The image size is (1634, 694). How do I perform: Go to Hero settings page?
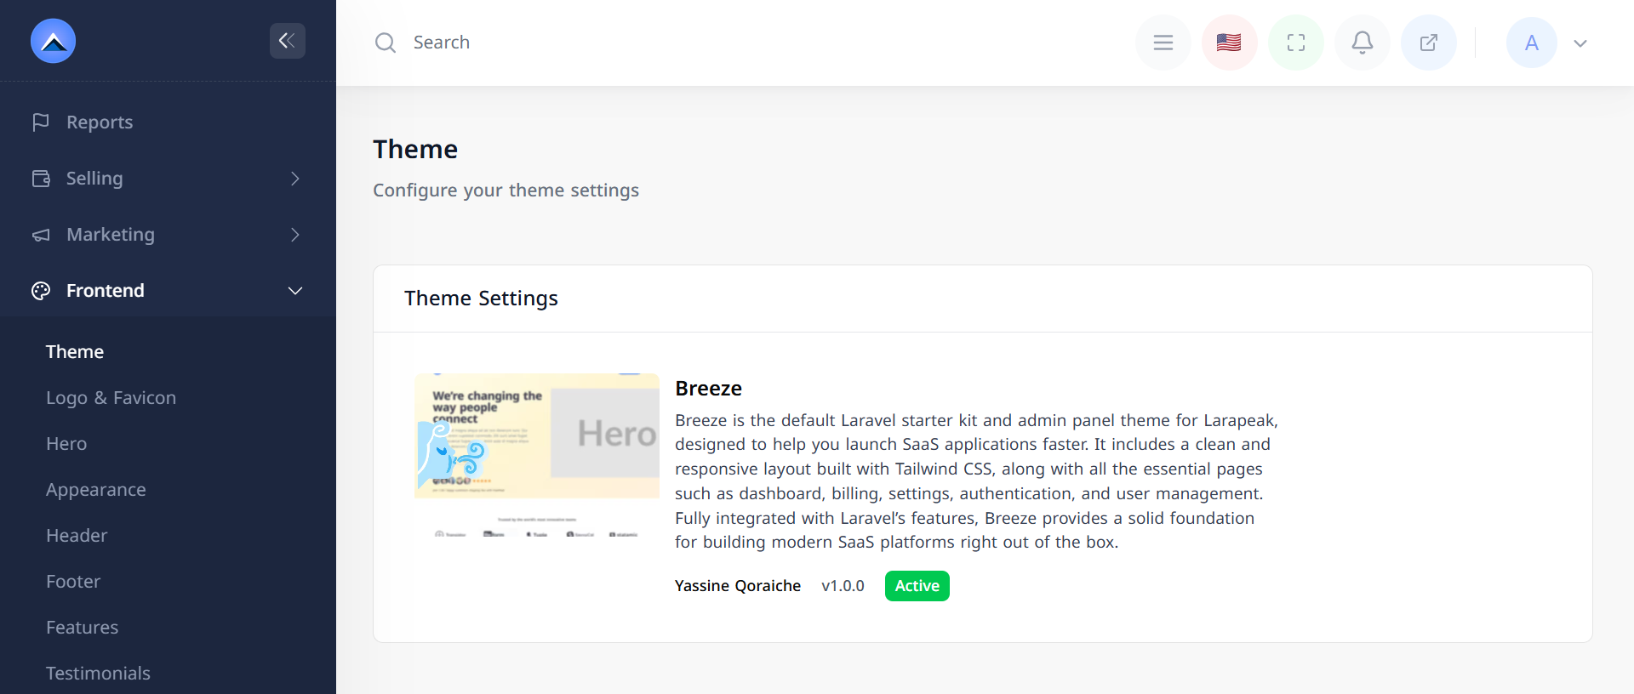click(66, 444)
